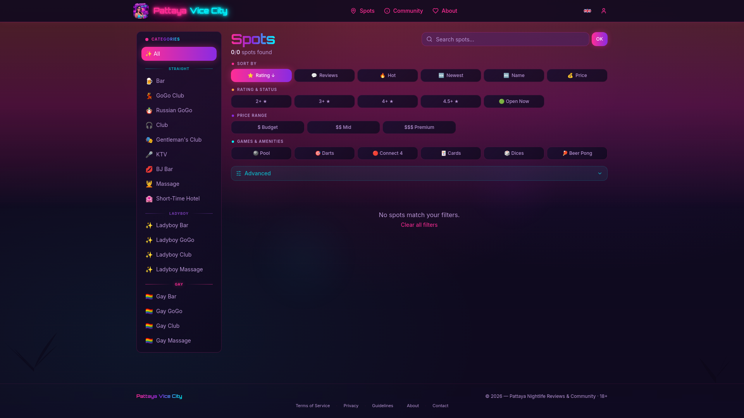Sort spots by Name
The height and width of the screenshot is (418, 744).
514,75
